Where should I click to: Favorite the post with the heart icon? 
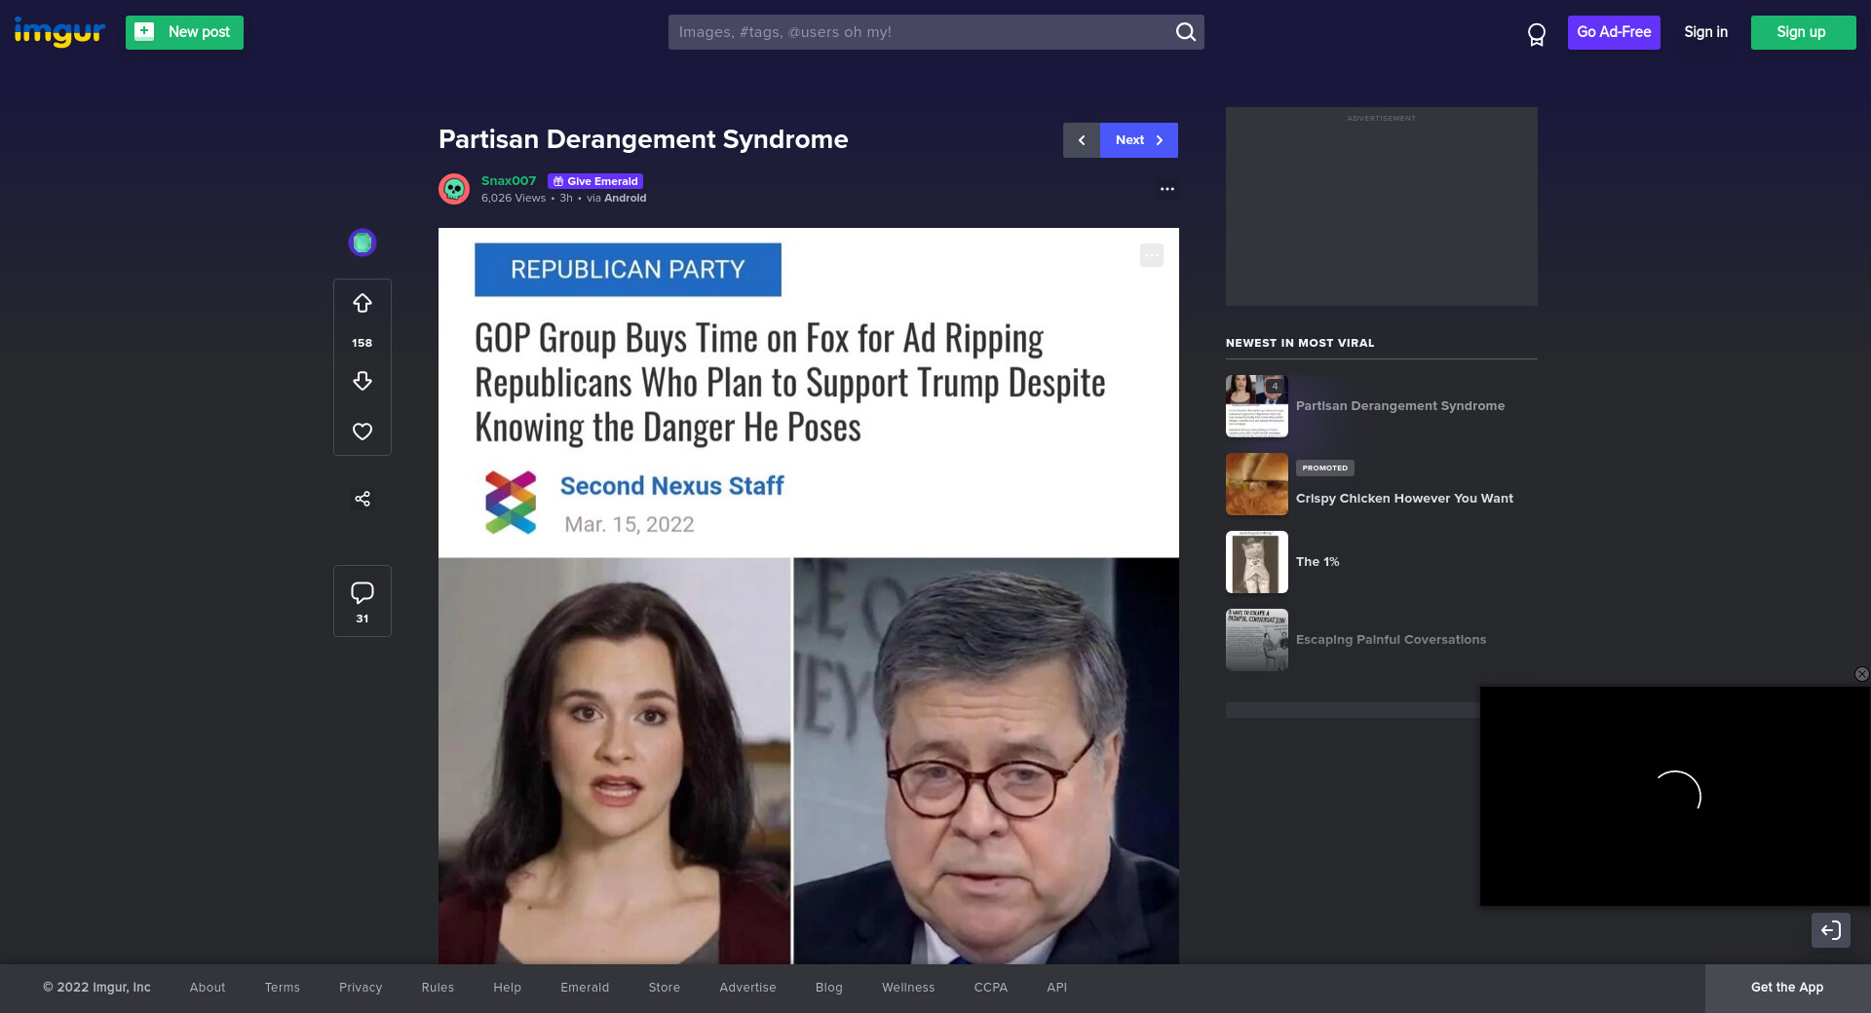point(363,431)
